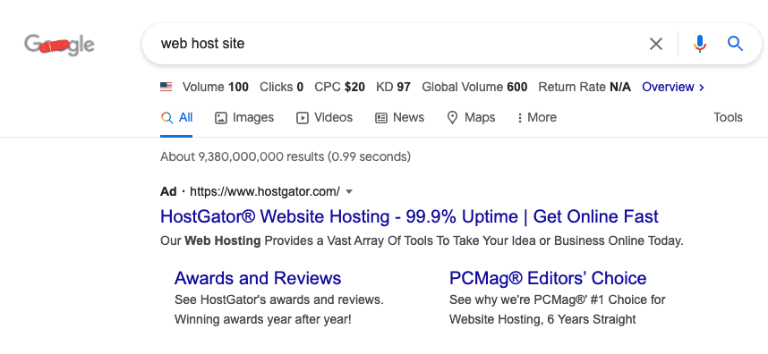Click the text 'Winning awards year after year!'
768x354 pixels.
(262, 320)
